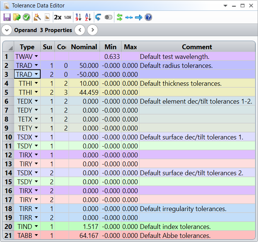Click the Type column header
The image size is (258, 242).
point(27,47)
